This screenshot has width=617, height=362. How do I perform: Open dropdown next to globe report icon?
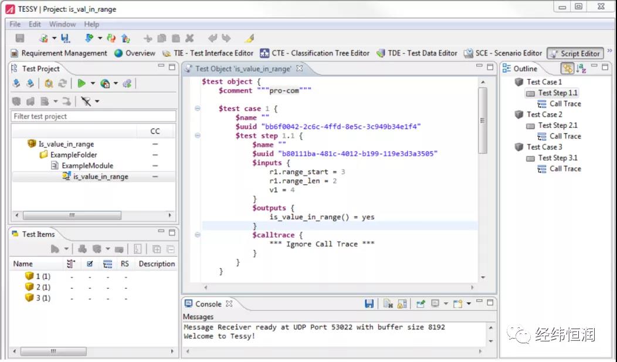point(116,83)
